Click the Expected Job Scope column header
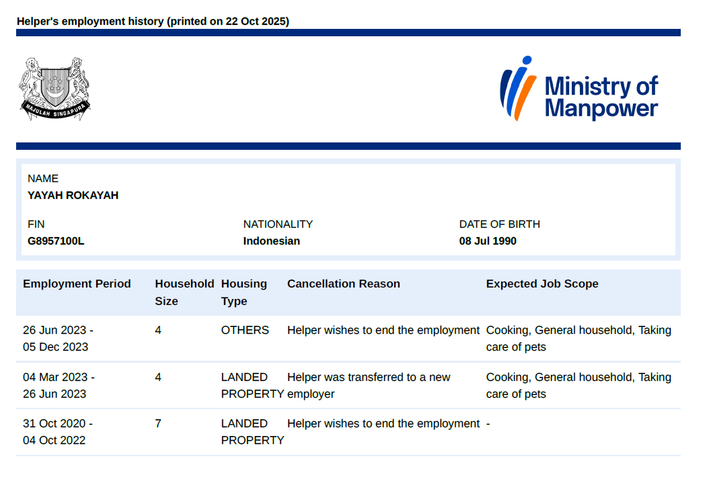 [542, 284]
